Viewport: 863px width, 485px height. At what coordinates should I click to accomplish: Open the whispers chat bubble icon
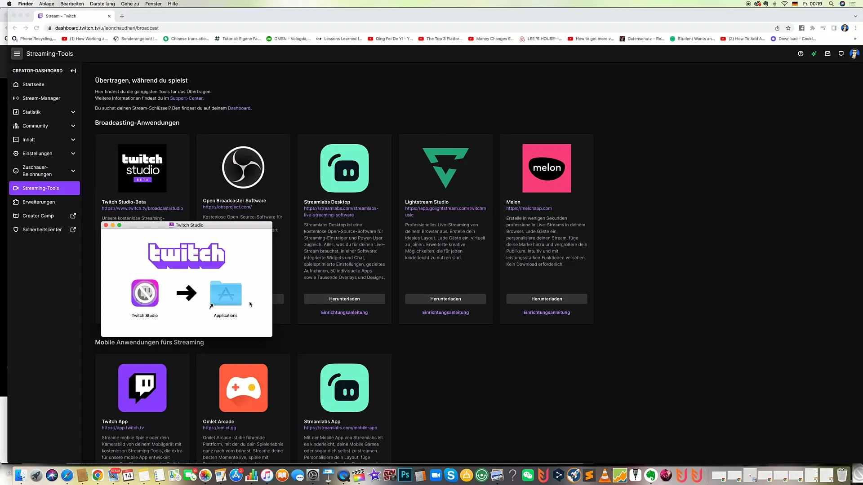(x=841, y=53)
